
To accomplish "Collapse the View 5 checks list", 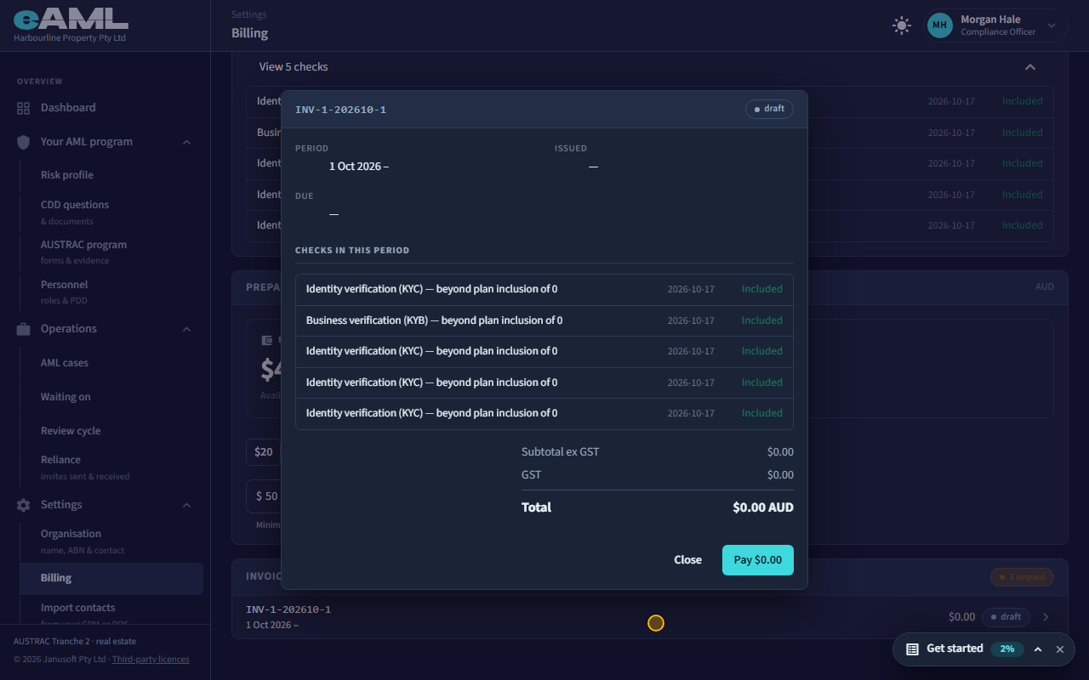I will point(1030,67).
